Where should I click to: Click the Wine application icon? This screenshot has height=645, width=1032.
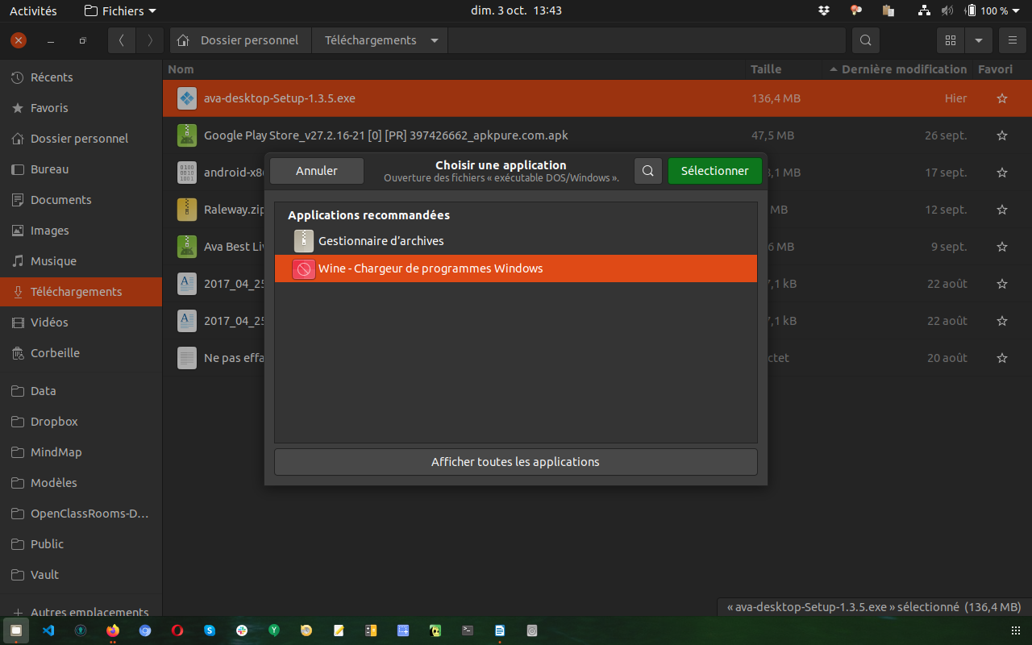point(304,268)
